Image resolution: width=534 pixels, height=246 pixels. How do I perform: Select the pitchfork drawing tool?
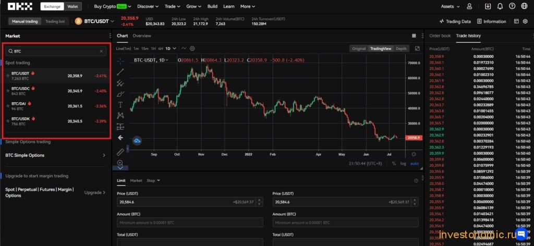[x=120, y=83]
